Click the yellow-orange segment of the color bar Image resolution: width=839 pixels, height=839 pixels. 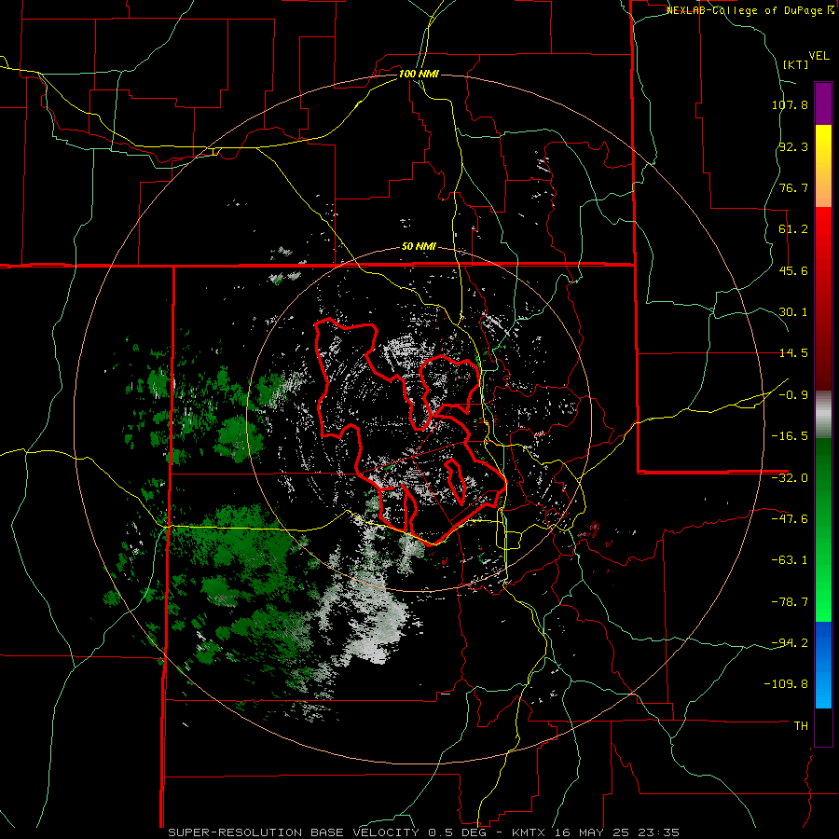823,166
